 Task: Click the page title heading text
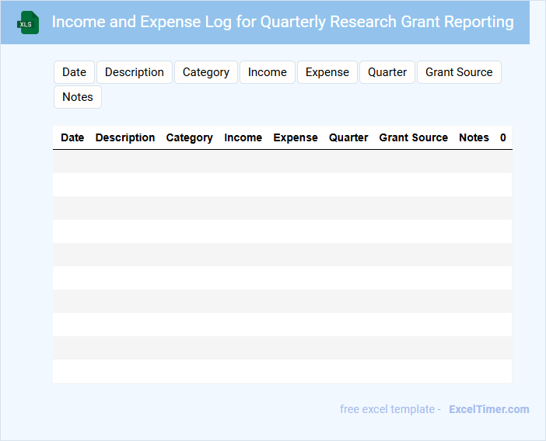[282, 22]
